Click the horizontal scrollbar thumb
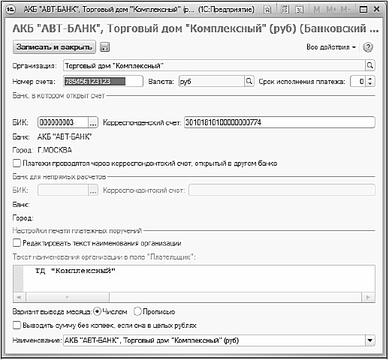Viewport: 389px width, 360px height. pos(68,297)
